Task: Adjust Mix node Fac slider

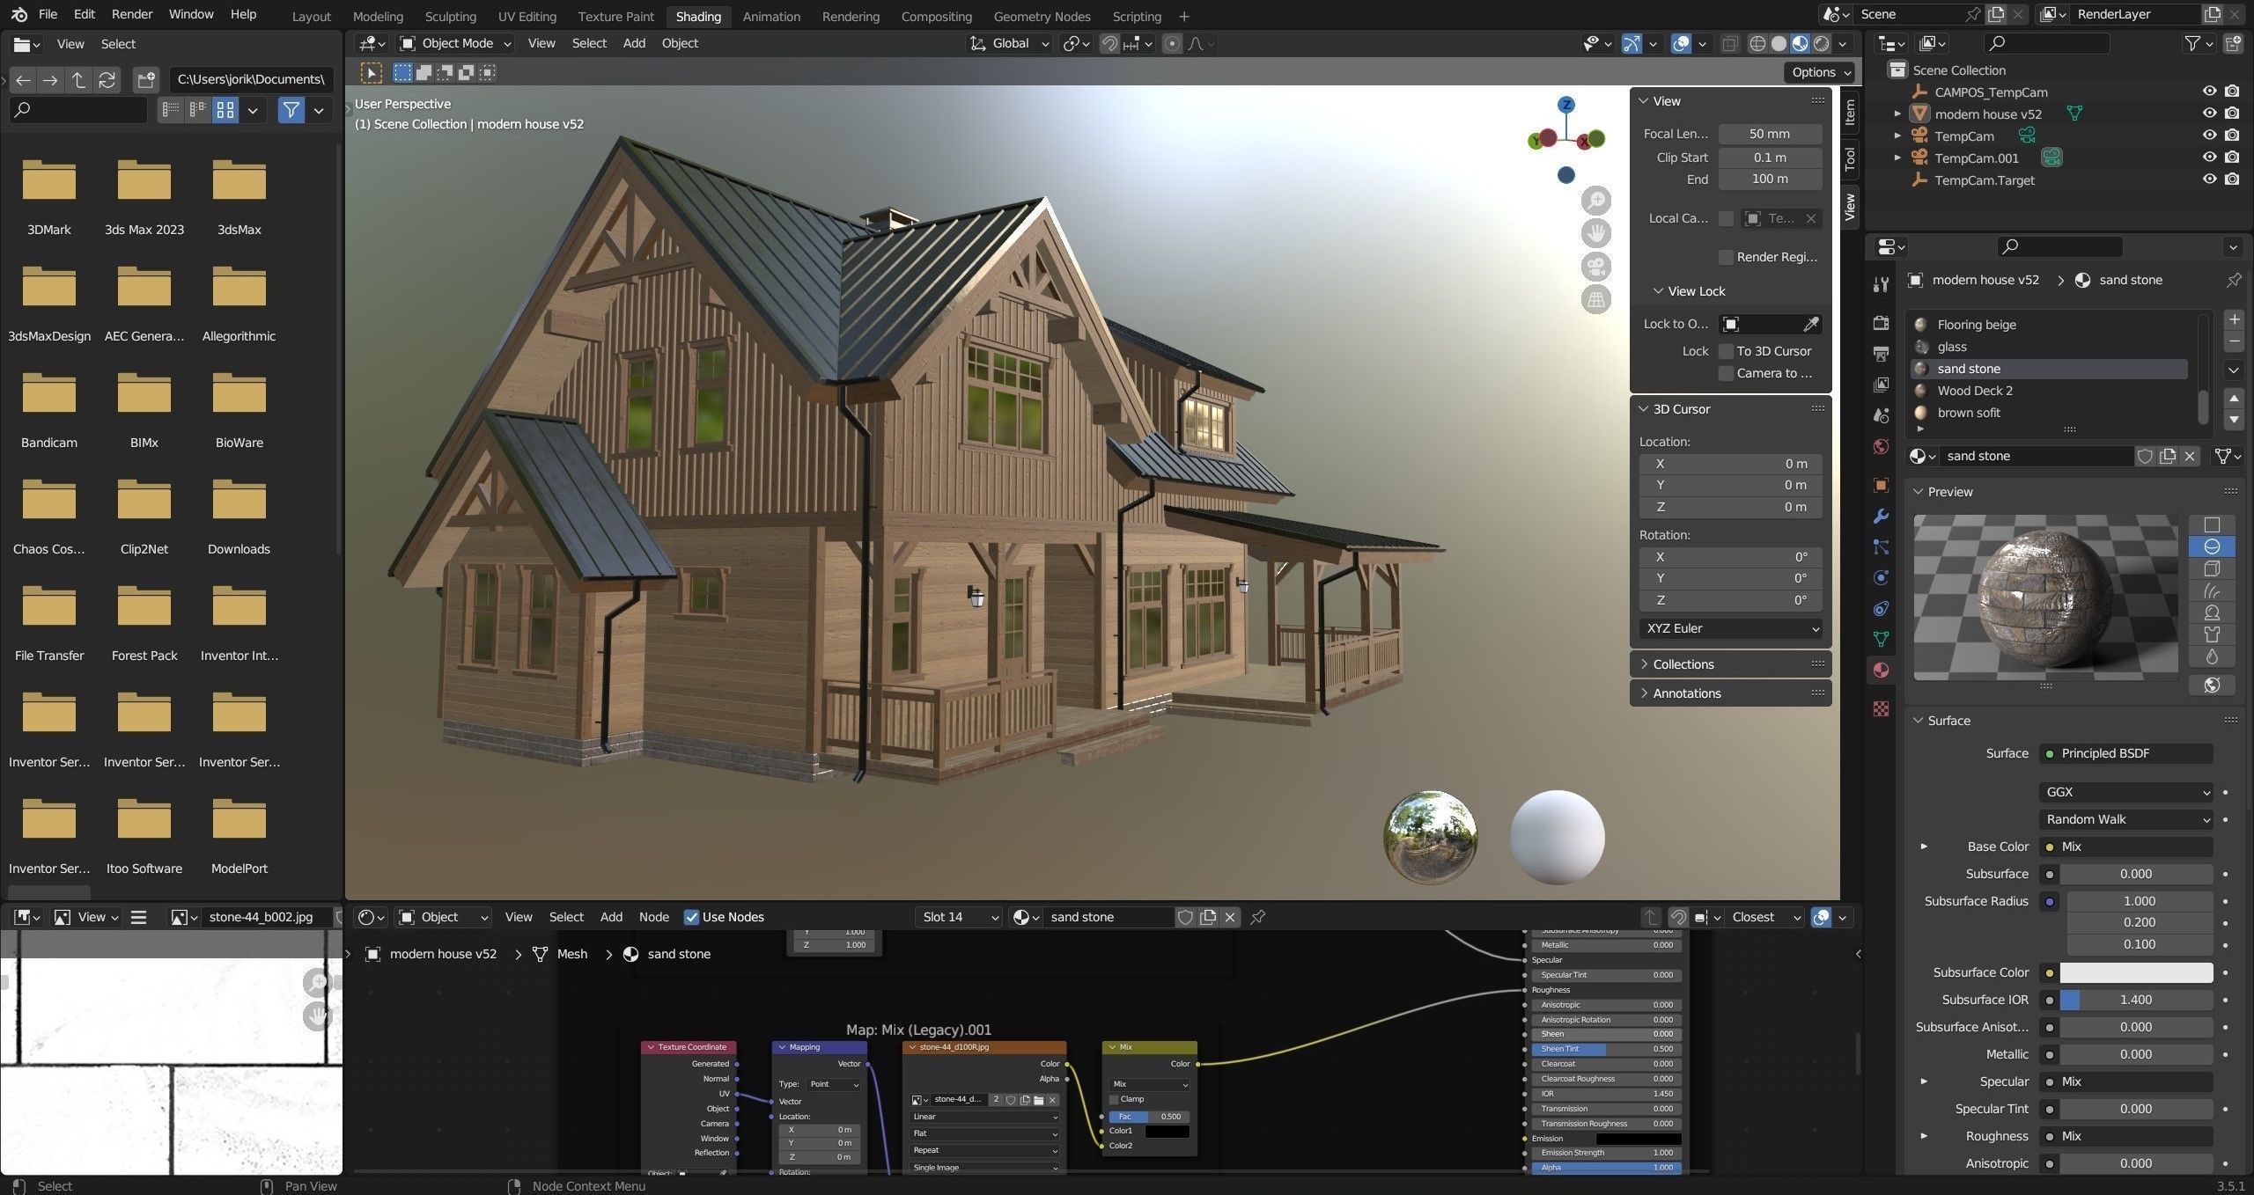Action: click(x=1148, y=1116)
